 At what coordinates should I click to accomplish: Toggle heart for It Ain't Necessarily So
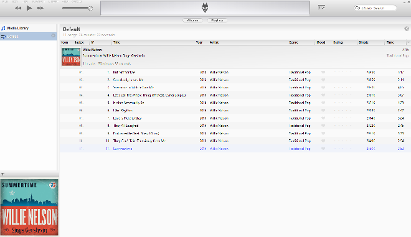coord(323,103)
